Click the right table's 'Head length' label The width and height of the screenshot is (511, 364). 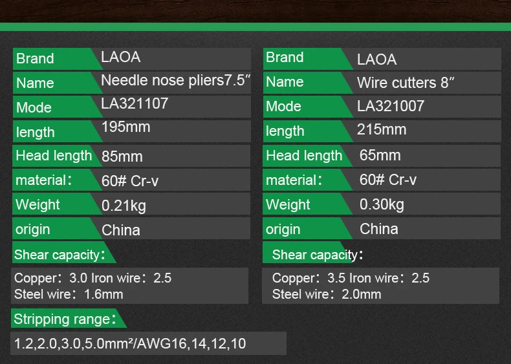click(304, 156)
